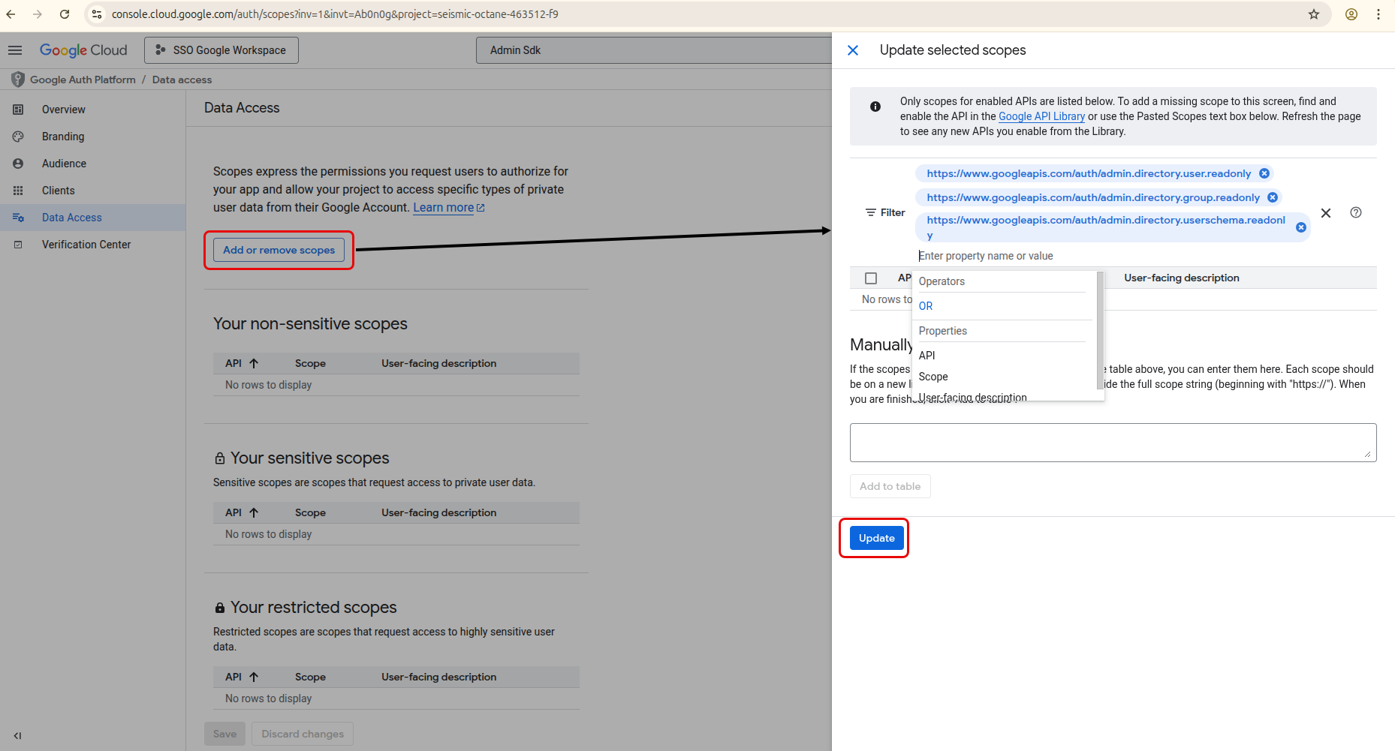Select the API property in filter suggestions

pos(927,356)
